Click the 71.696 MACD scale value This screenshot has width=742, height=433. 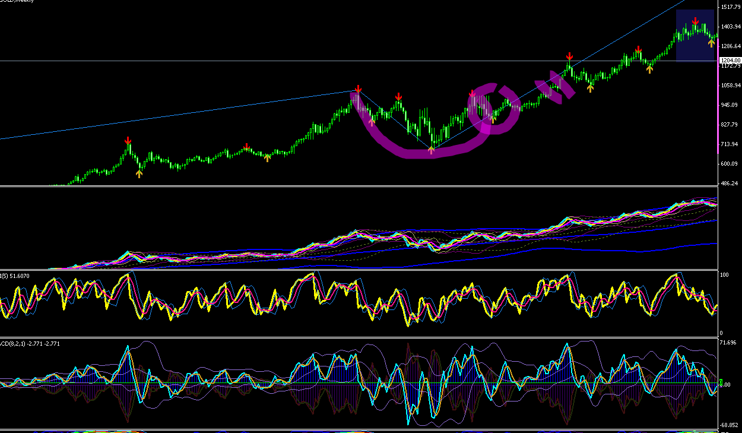pyautogui.click(x=728, y=343)
